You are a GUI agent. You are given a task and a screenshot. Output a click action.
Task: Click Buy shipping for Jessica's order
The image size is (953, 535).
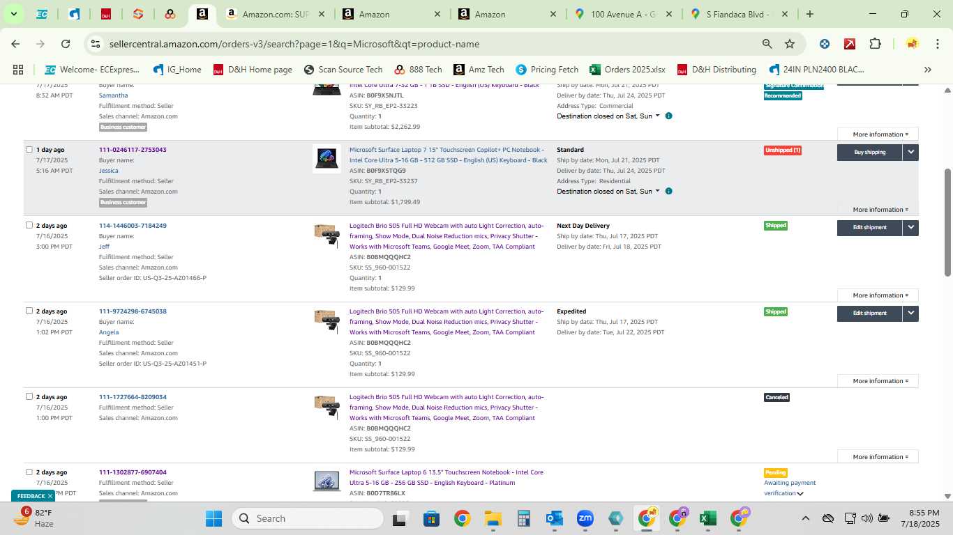[869, 152]
